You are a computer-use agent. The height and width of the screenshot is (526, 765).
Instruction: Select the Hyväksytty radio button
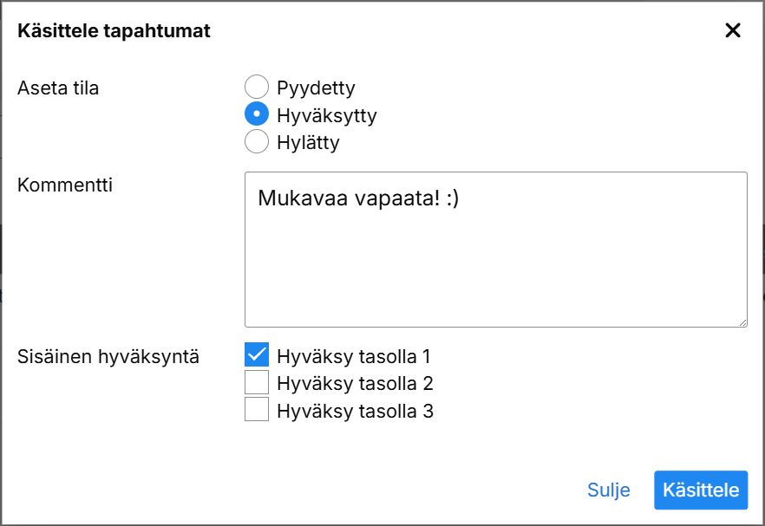point(257,114)
